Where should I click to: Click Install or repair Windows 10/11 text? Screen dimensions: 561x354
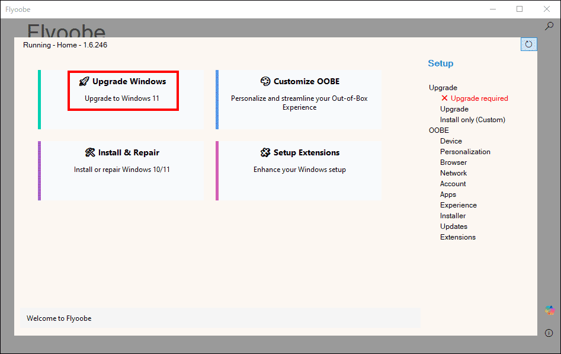click(121, 170)
